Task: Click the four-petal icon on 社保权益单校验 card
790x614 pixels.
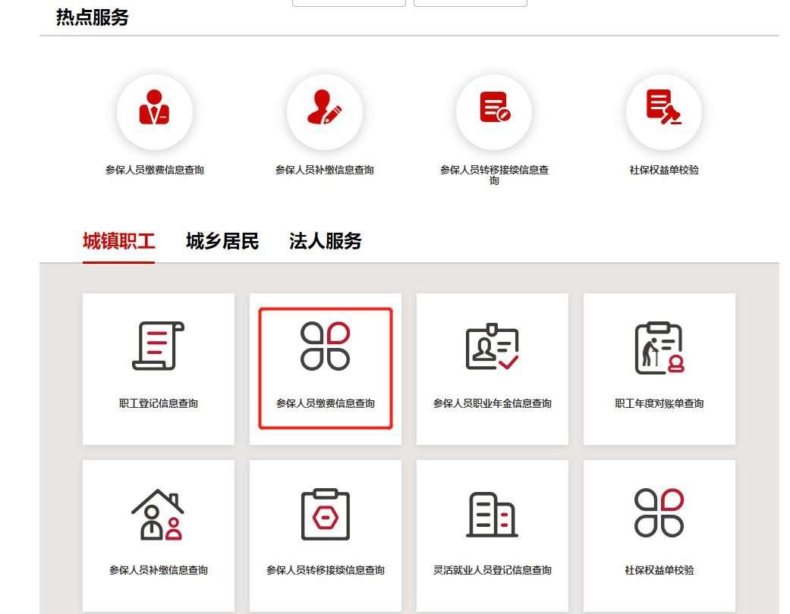Action: tap(659, 513)
